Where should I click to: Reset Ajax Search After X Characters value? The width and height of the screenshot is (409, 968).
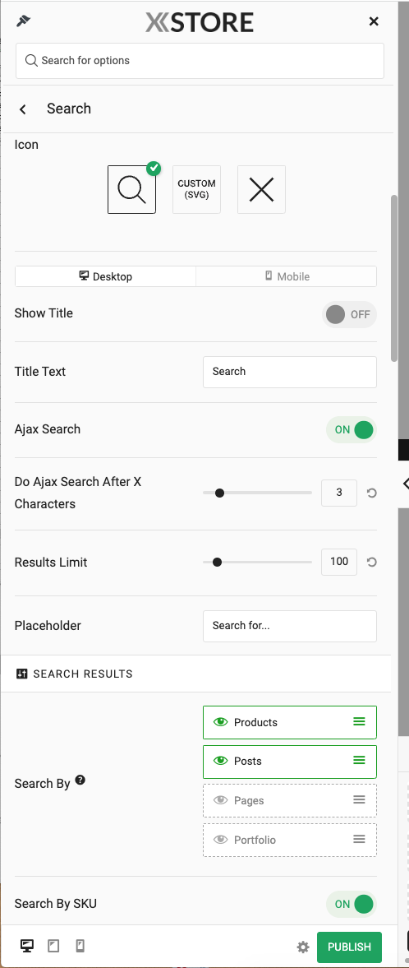click(x=371, y=493)
